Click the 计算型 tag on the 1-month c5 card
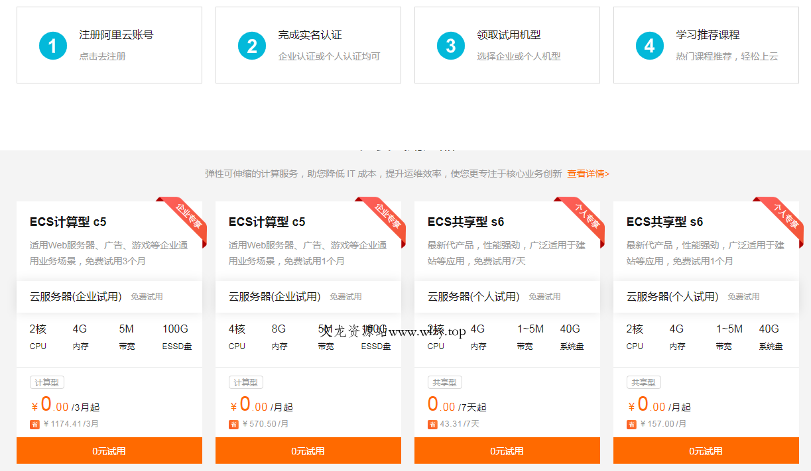 pos(245,383)
